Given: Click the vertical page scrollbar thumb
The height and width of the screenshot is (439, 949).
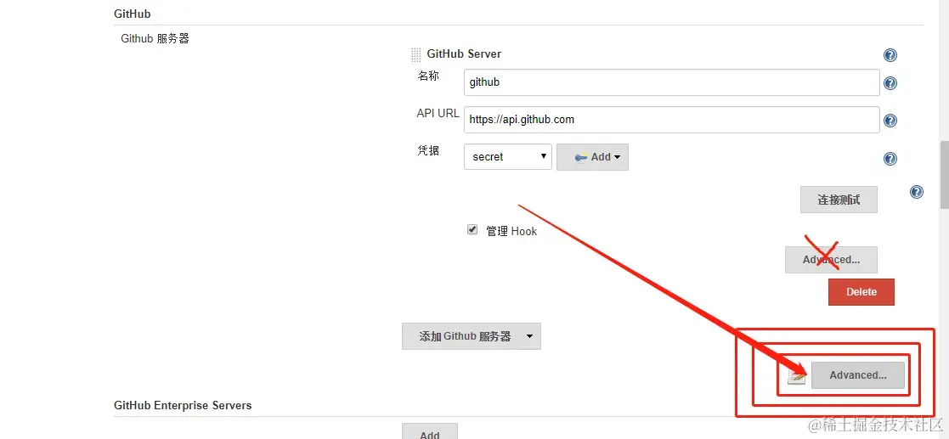Looking at the screenshot, I should 944,174.
